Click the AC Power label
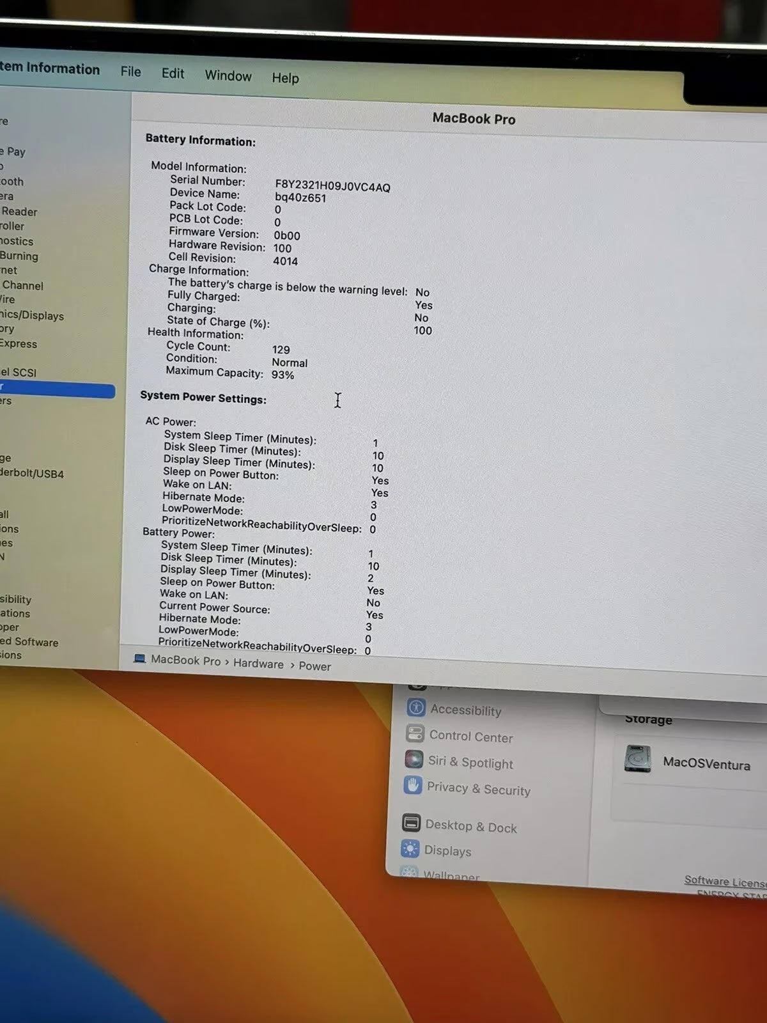 coord(171,421)
